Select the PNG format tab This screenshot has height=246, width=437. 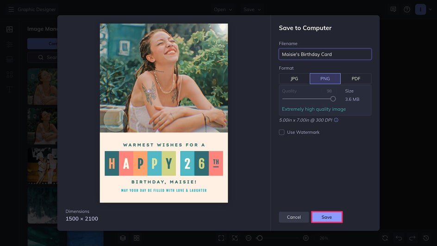(325, 79)
